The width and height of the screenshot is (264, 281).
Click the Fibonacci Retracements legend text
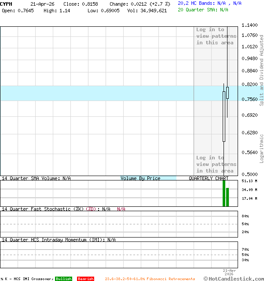(150, 279)
